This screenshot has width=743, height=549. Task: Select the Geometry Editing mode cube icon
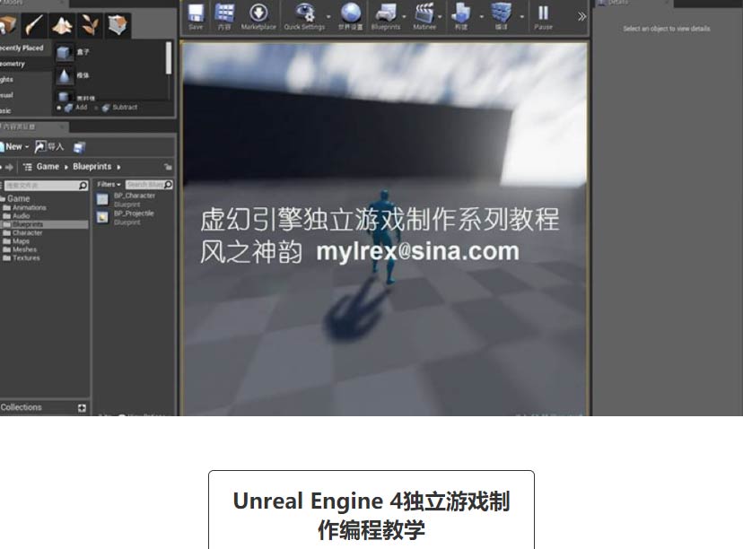pyautogui.click(x=117, y=25)
